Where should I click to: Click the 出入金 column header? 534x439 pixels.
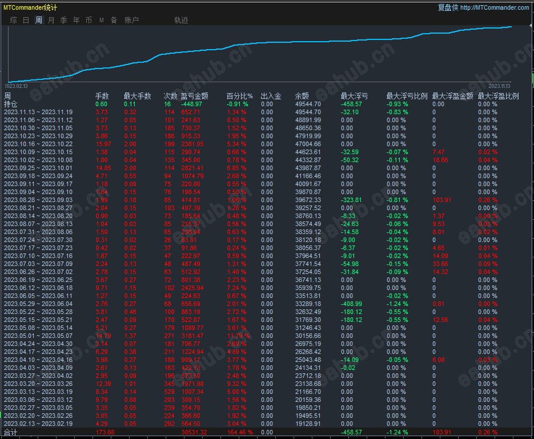271,96
